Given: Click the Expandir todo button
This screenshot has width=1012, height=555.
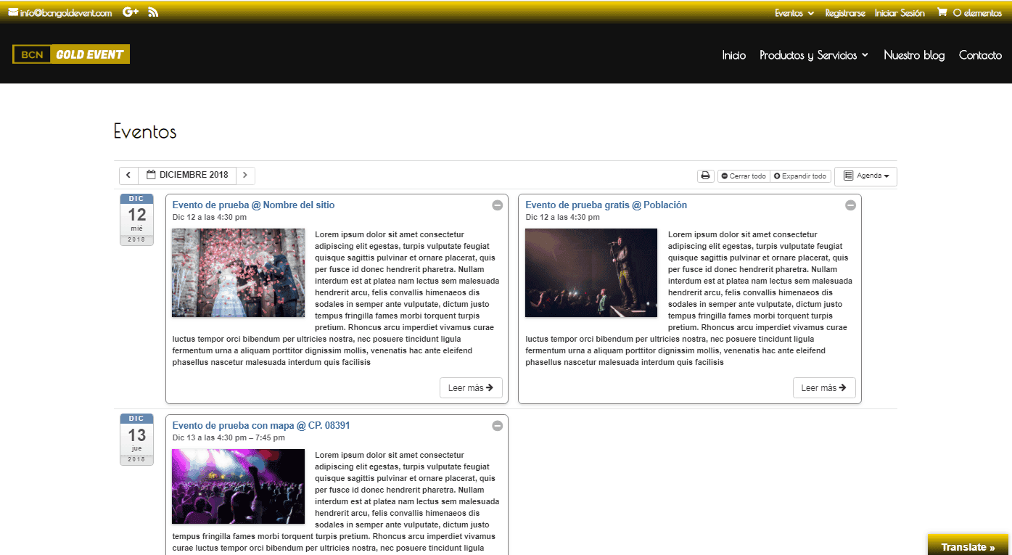Looking at the screenshot, I should pyautogui.click(x=800, y=176).
